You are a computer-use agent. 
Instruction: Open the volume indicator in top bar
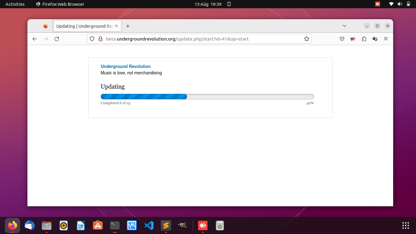click(400, 4)
